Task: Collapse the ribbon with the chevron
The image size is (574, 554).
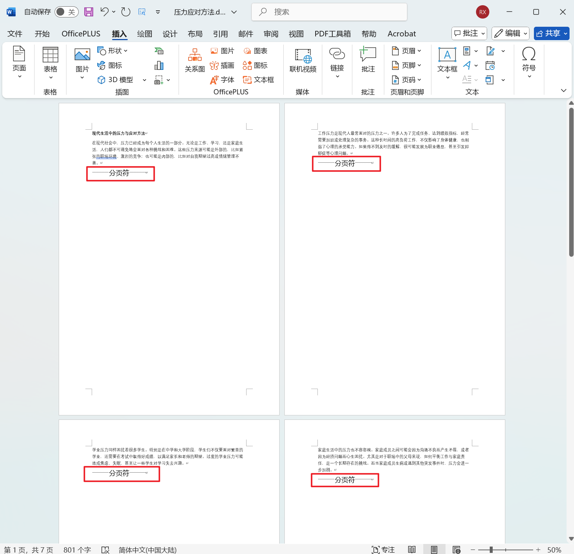Action: click(564, 90)
